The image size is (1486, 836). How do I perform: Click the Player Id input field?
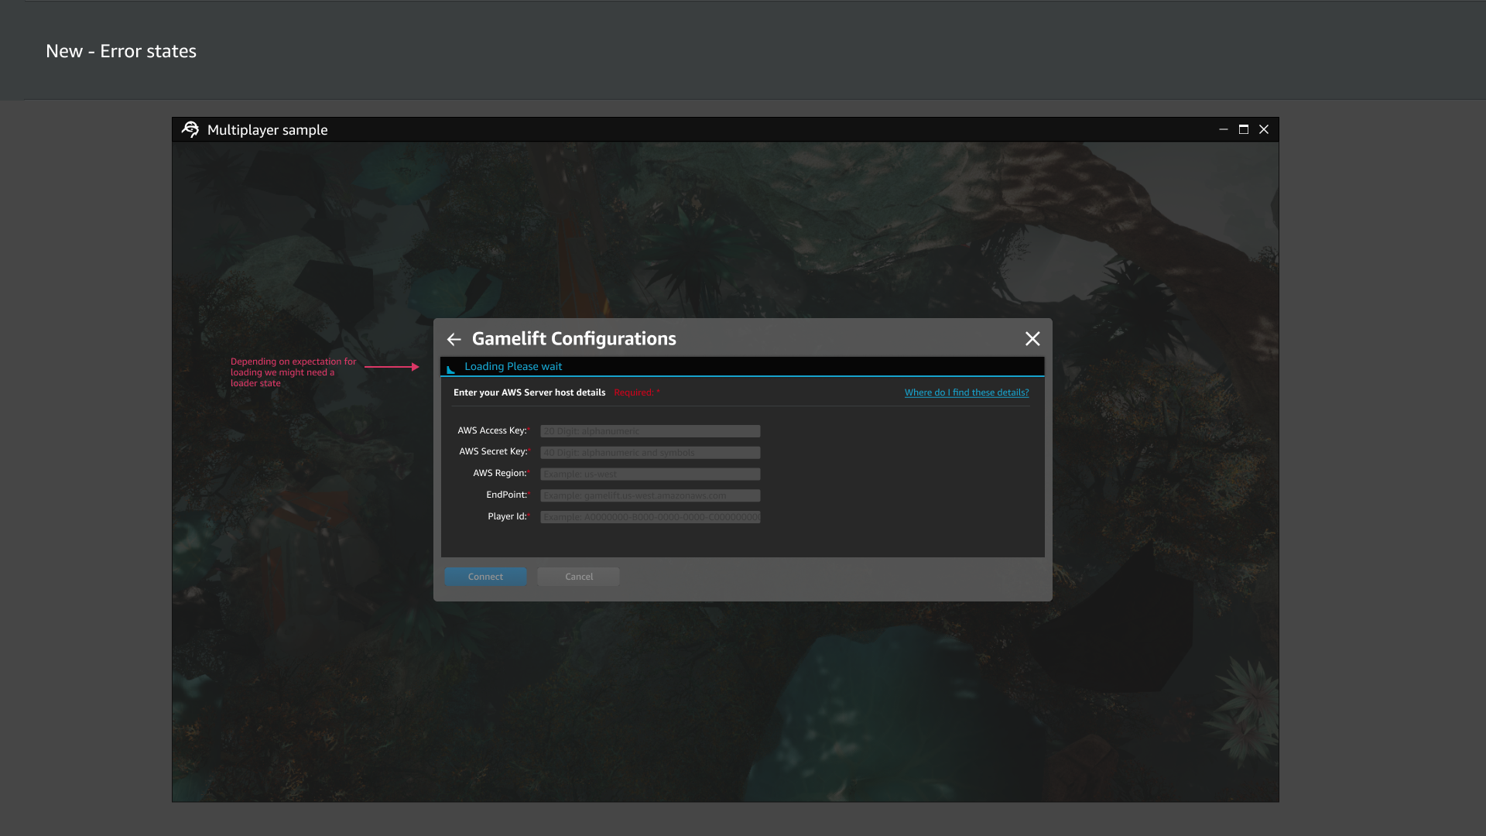(x=650, y=517)
